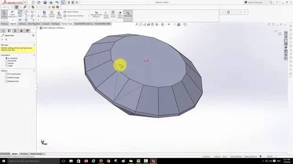Click Mirror Entities in the ribbon
Viewport: 293px width, 164px height.
[71, 12]
